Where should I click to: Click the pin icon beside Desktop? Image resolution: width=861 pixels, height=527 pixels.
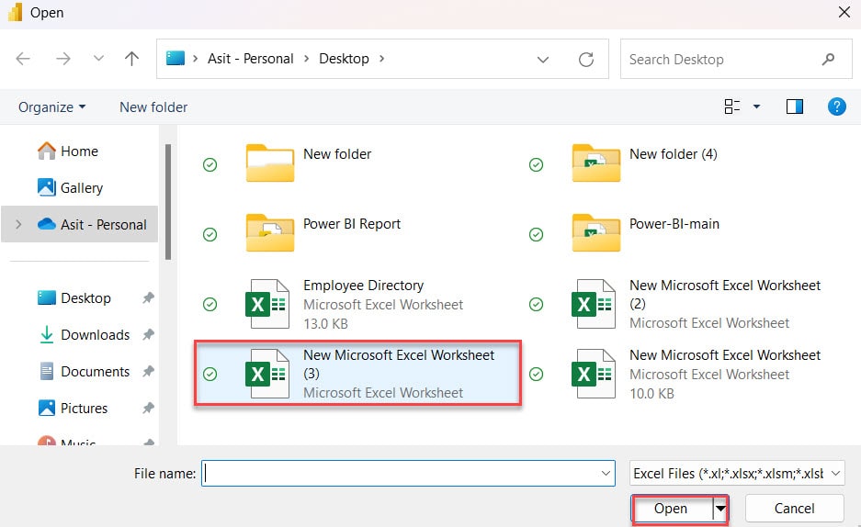148,297
